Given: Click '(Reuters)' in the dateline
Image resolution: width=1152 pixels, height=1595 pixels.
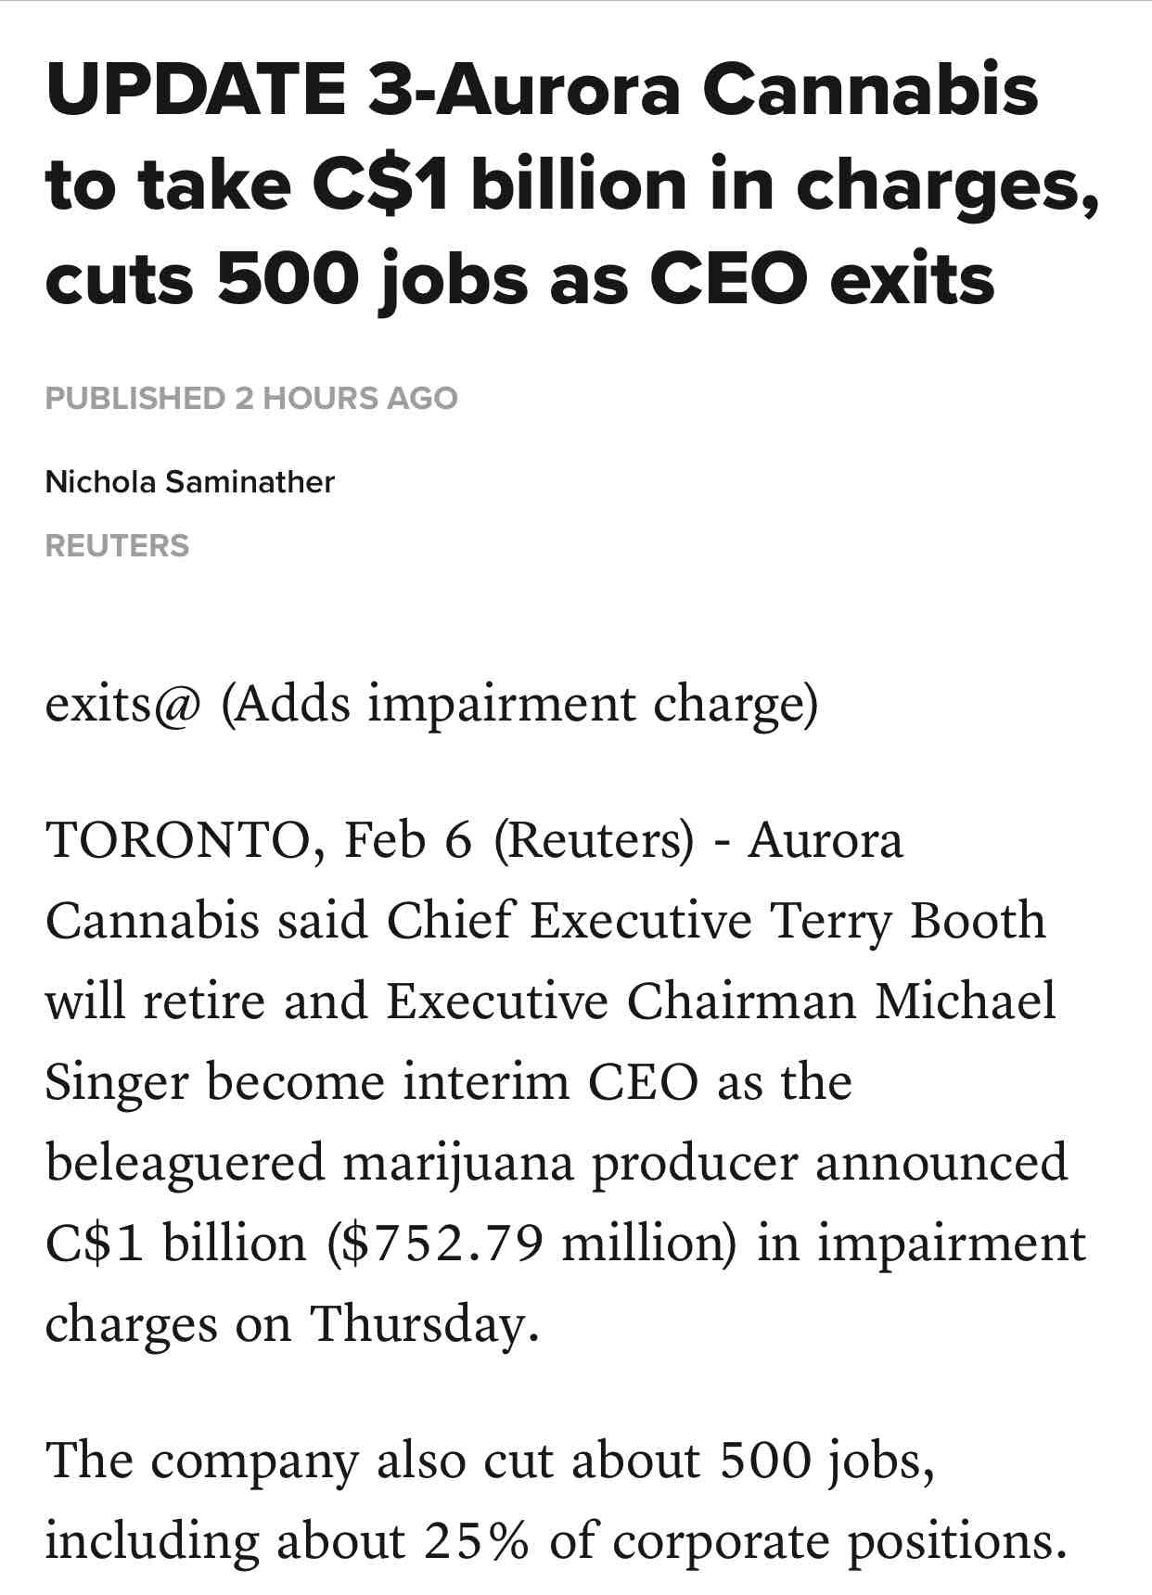Looking at the screenshot, I should (x=594, y=840).
